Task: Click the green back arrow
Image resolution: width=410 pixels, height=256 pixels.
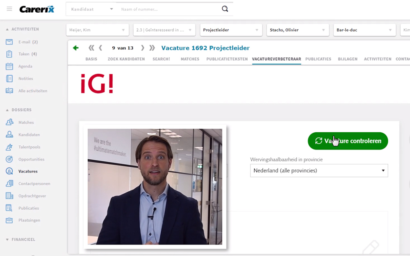Action: (76, 48)
